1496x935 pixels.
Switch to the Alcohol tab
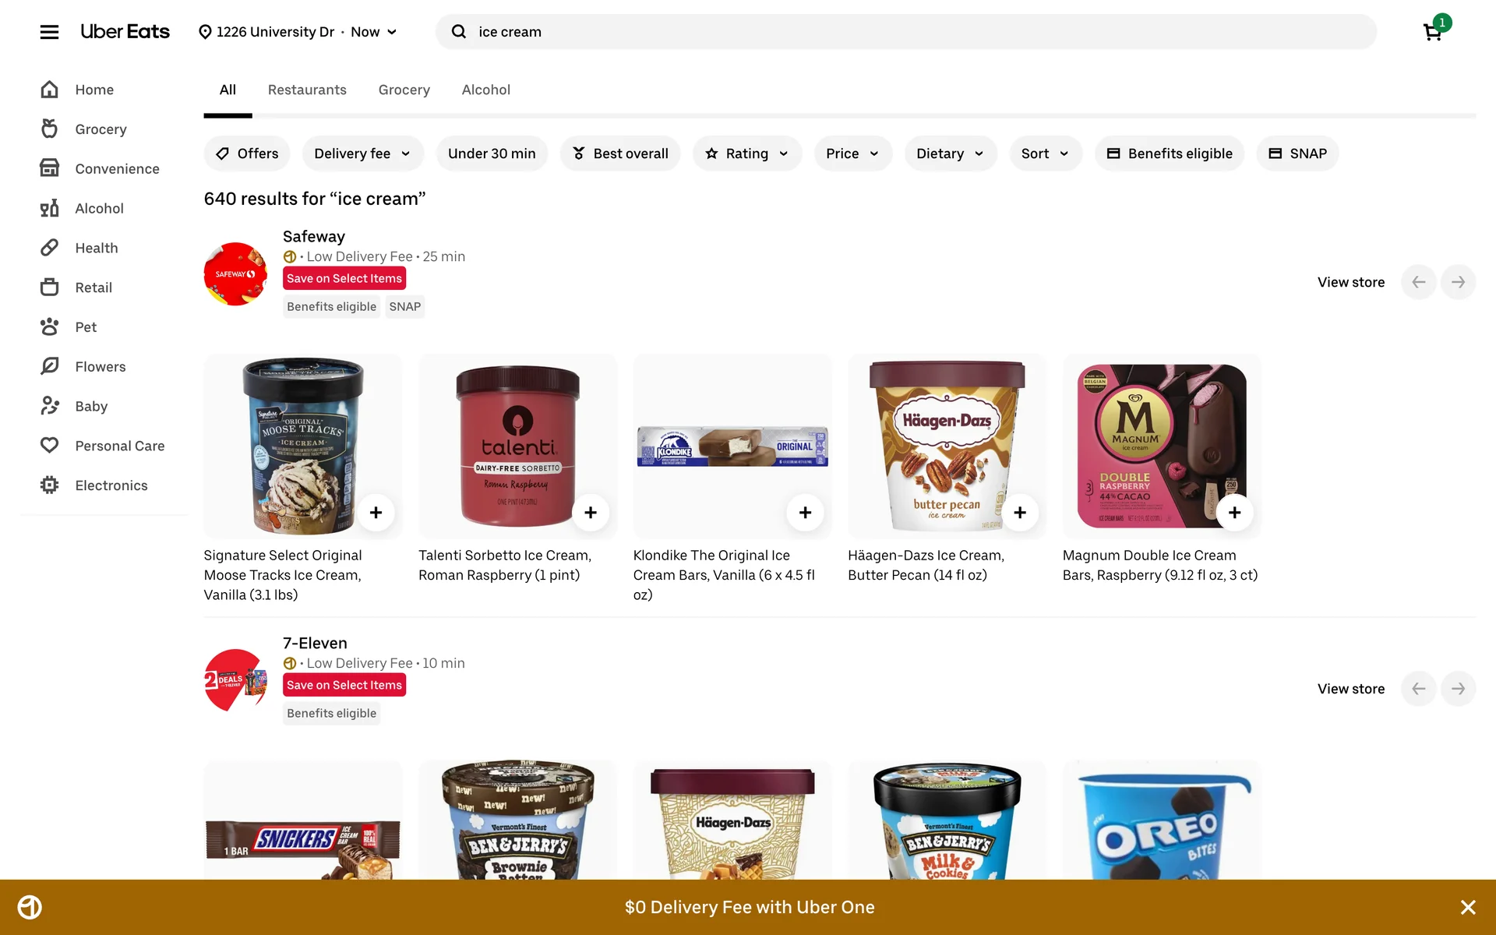click(x=486, y=90)
